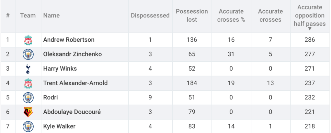Sort by Accurate crosses header
This screenshot has height=133, width=331.
click(x=270, y=15)
